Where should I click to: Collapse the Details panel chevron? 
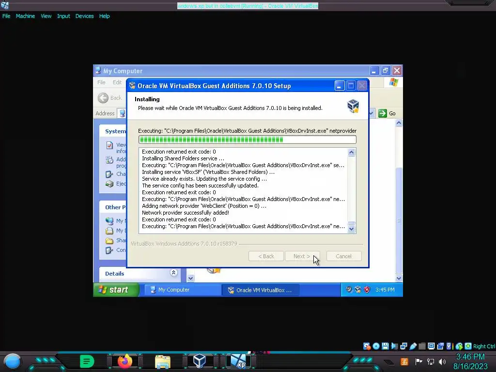(x=173, y=273)
